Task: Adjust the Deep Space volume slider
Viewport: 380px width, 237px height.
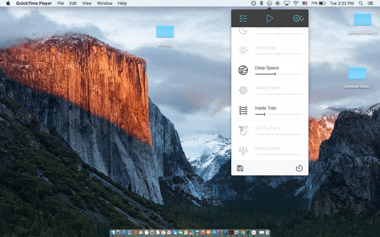Action: (278, 74)
